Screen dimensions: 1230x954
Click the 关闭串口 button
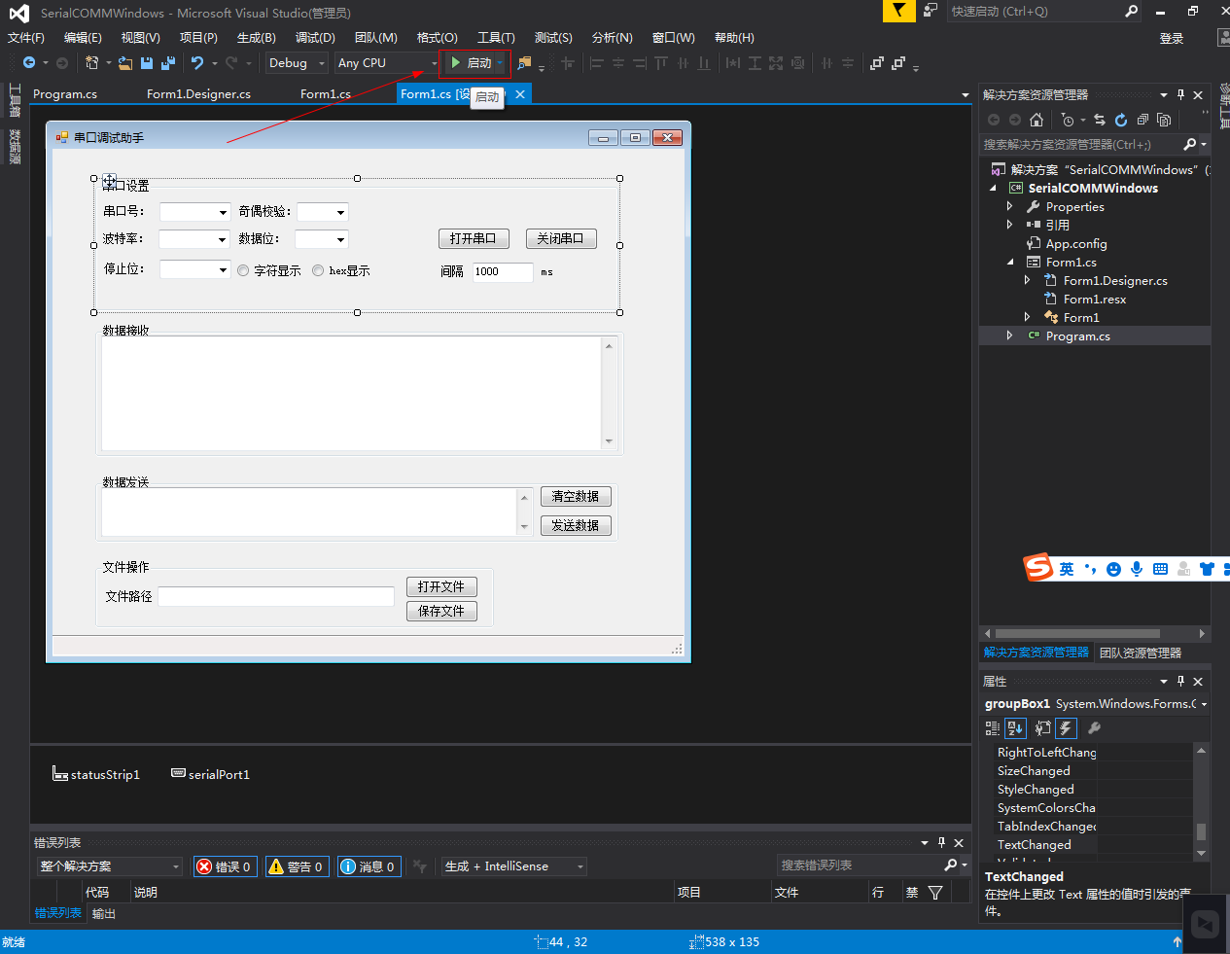(x=561, y=238)
